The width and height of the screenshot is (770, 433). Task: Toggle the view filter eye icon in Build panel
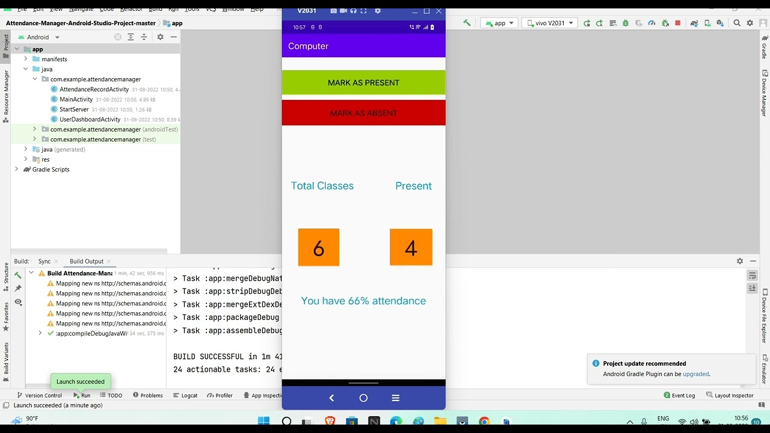pos(18,302)
